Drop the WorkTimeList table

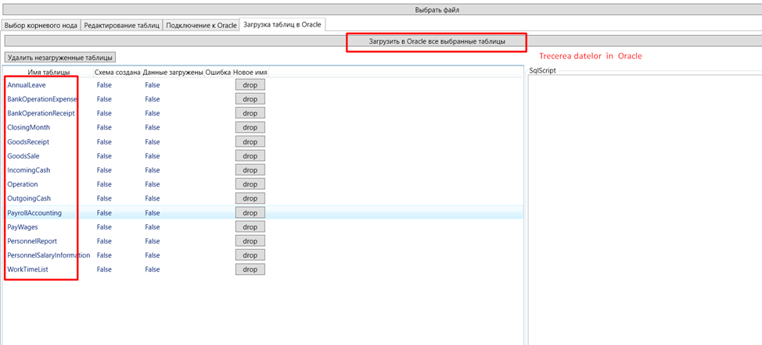(x=250, y=269)
